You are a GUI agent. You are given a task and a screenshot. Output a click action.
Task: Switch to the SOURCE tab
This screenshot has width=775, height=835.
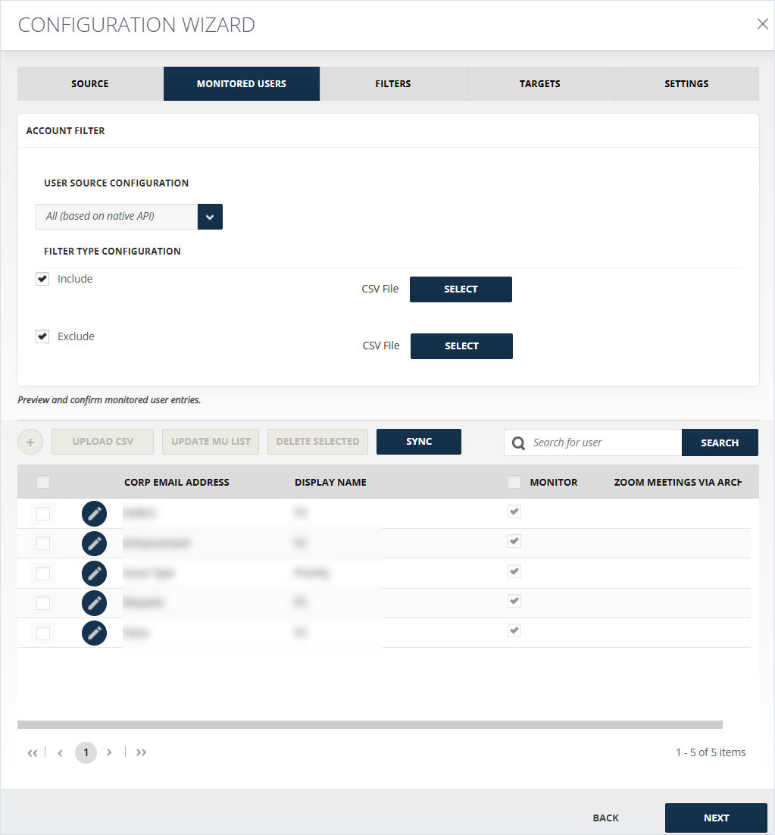90,83
